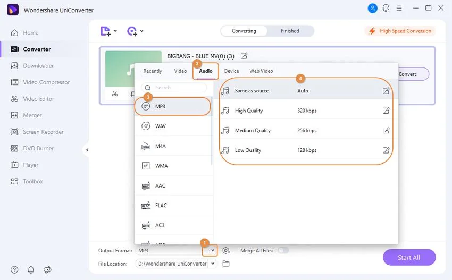Open the Toolbox section
The width and height of the screenshot is (452, 280).
[x=27, y=182]
